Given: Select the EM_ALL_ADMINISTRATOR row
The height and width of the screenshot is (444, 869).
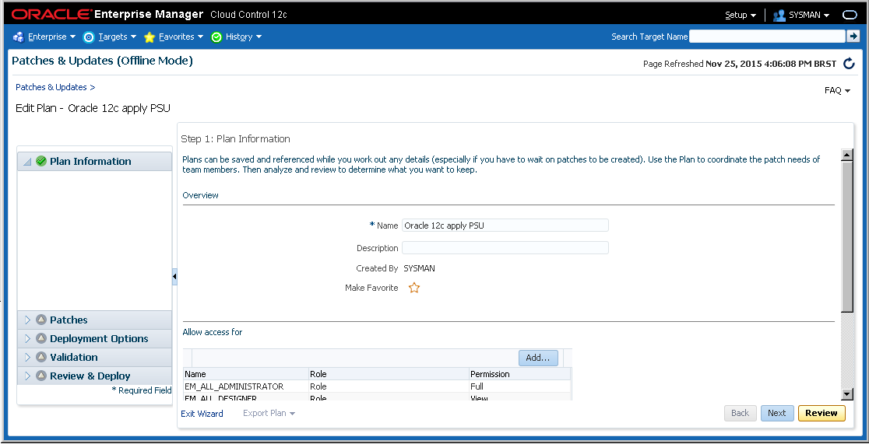Looking at the screenshot, I should coord(377,386).
